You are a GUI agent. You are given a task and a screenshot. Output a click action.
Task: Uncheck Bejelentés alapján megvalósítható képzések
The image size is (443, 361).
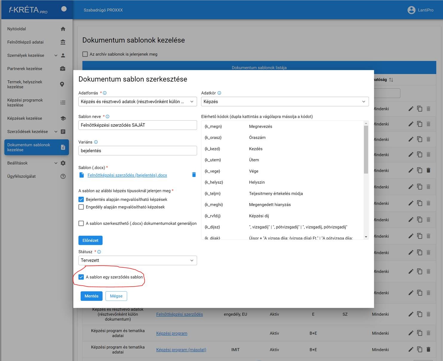(x=81, y=199)
